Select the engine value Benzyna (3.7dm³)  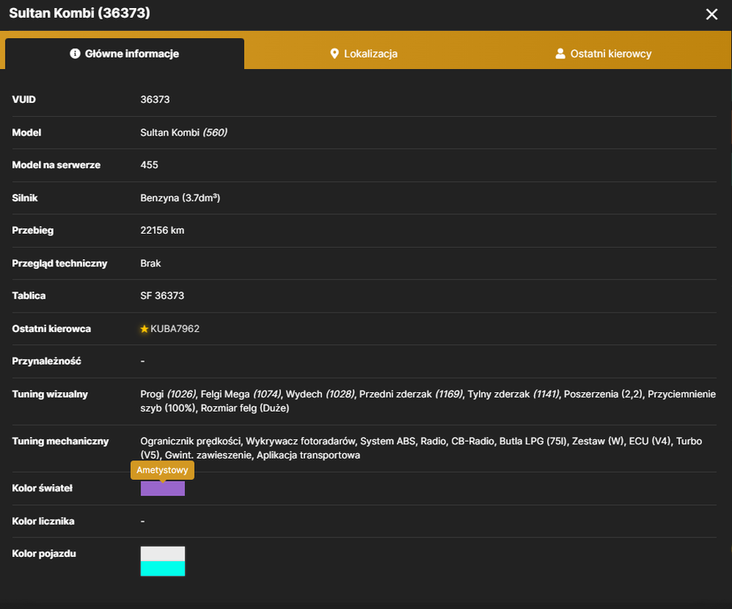(x=179, y=198)
